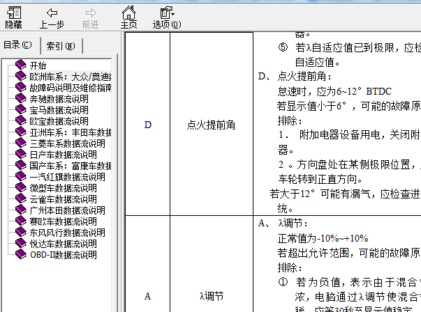
Task: Click the book icon beside 欧宝数据流说明
Action: pyautogui.click(x=21, y=120)
